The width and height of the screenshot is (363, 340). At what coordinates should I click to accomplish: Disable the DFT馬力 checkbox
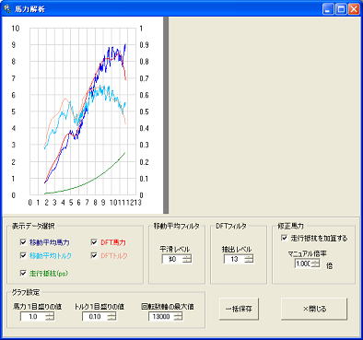coord(94,242)
